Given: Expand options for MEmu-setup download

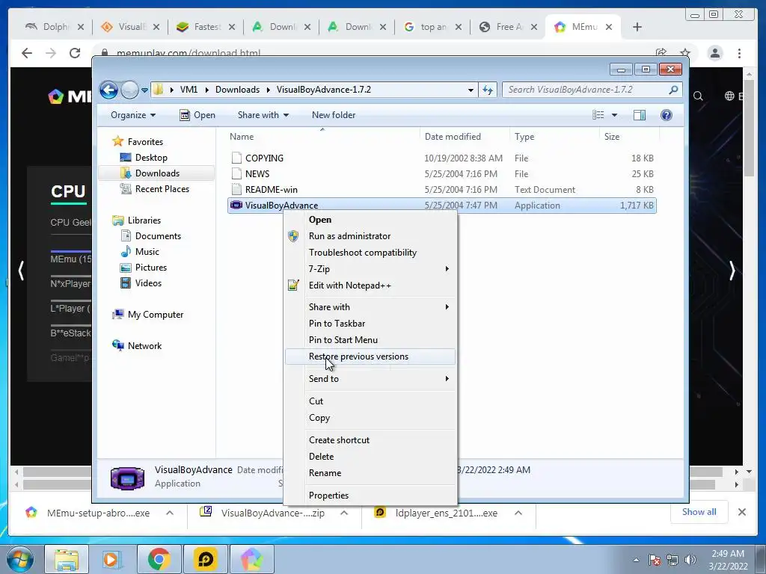Looking at the screenshot, I should point(170,513).
